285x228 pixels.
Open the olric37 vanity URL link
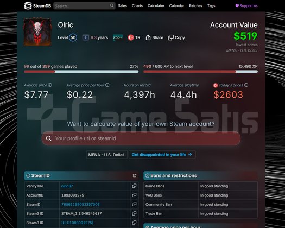tap(67, 186)
